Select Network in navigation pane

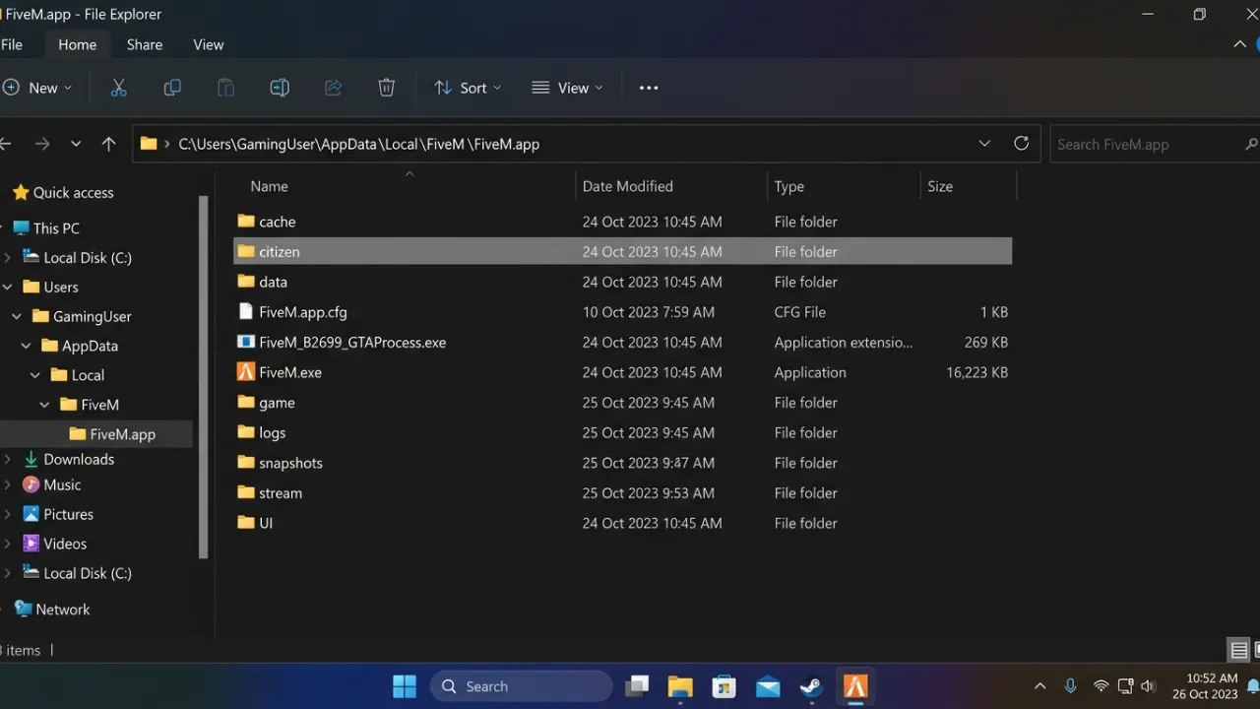52,610
